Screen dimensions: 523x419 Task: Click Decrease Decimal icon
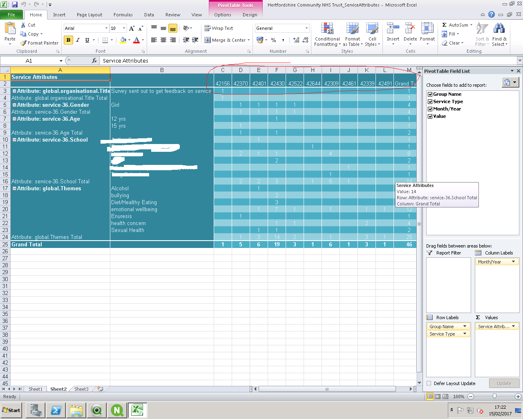306,40
